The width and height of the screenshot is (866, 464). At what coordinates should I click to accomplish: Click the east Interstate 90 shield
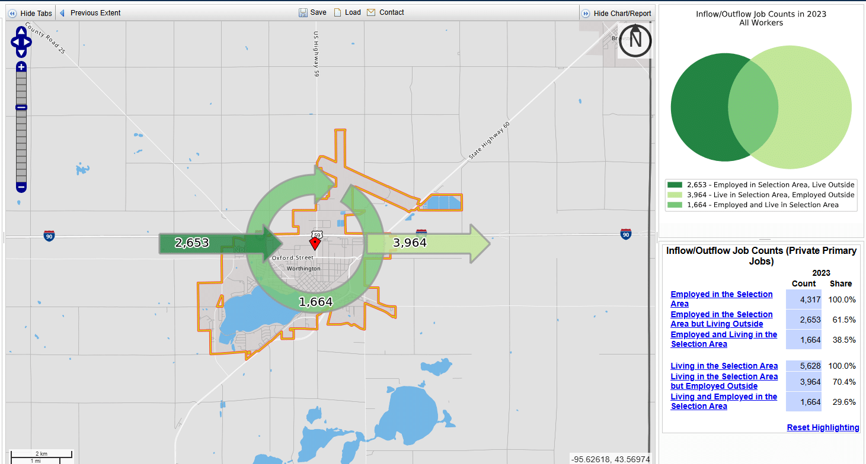625,234
